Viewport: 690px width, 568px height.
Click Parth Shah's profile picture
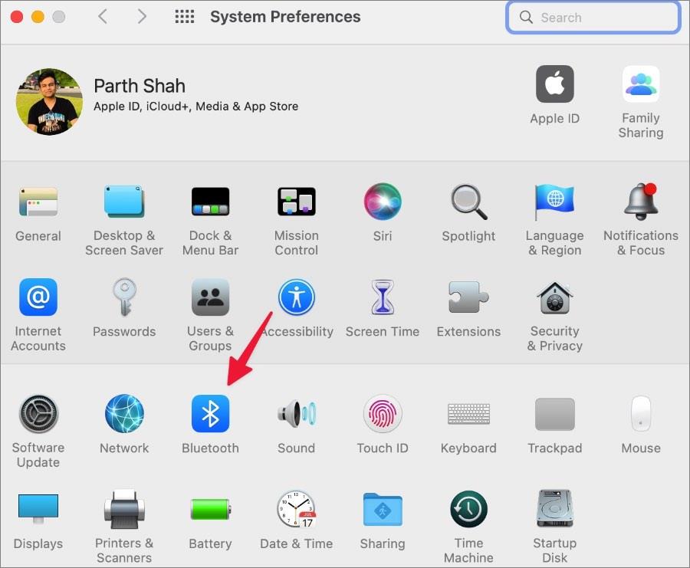click(x=49, y=102)
